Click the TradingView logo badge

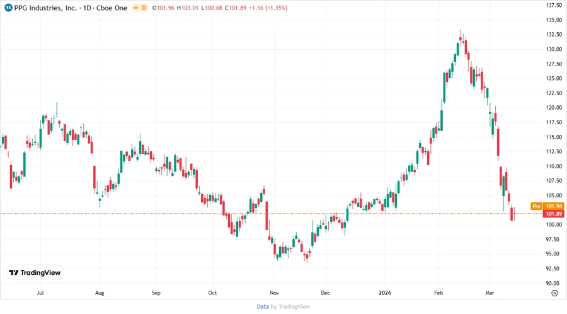tap(35, 272)
